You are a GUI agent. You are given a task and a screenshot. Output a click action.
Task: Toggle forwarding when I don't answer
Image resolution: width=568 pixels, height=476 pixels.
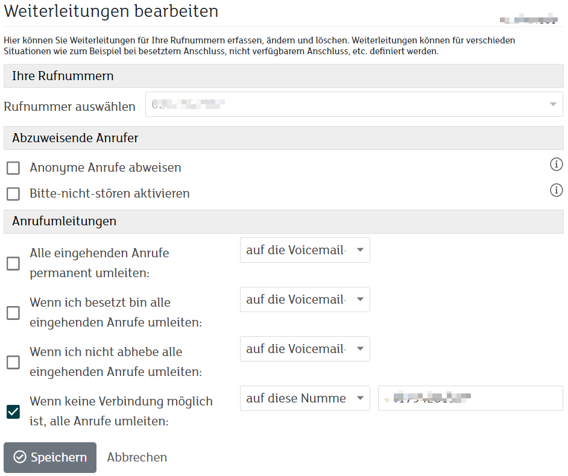coord(13,362)
